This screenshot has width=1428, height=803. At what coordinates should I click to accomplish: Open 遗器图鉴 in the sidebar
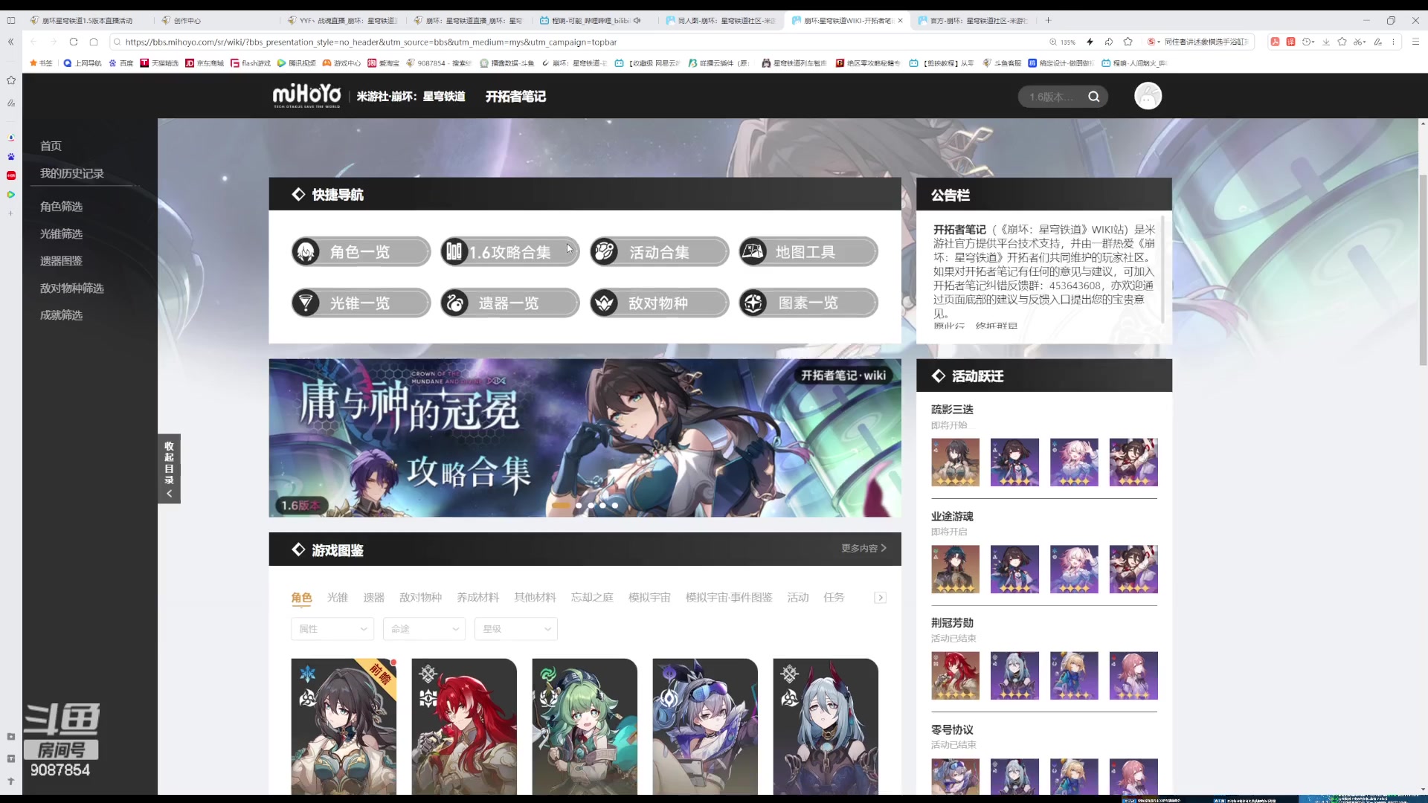pyautogui.click(x=61, y=261)
